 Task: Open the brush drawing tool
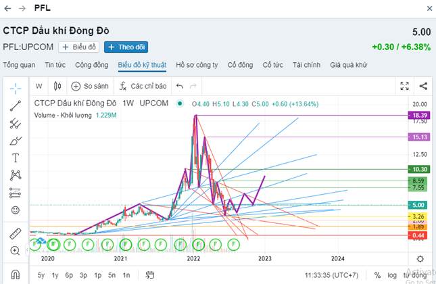[x=15, y=141]
